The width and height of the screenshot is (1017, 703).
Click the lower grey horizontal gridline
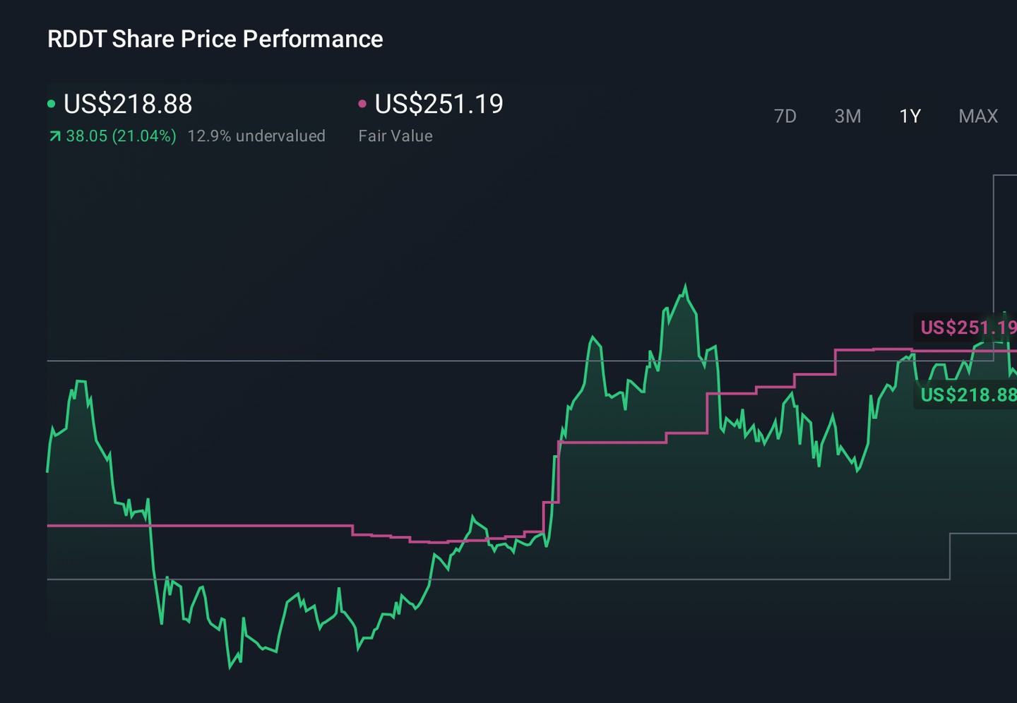click(498, 579)
